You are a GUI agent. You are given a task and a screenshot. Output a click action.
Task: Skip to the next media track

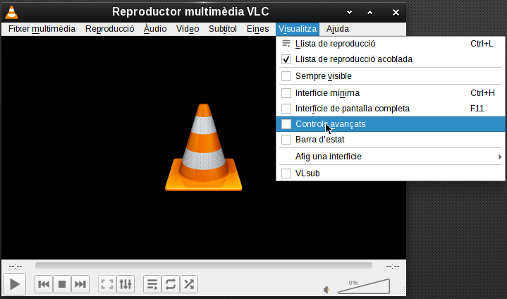(x=80, y=284)
